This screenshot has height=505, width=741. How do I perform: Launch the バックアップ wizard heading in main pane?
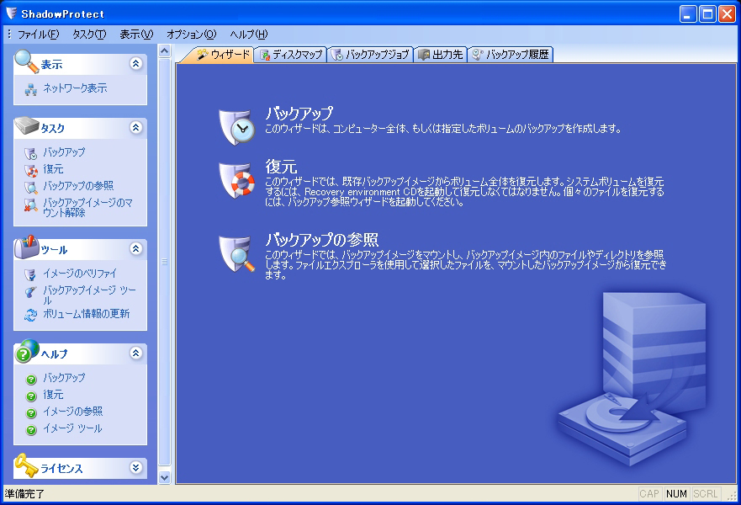(x=299, y=114)
